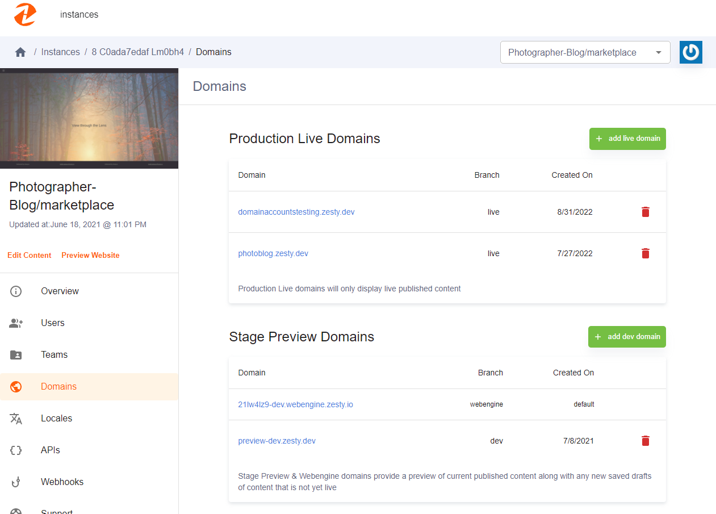Click the Domains globe icon

pyautogui.click(x=15, y=386)
